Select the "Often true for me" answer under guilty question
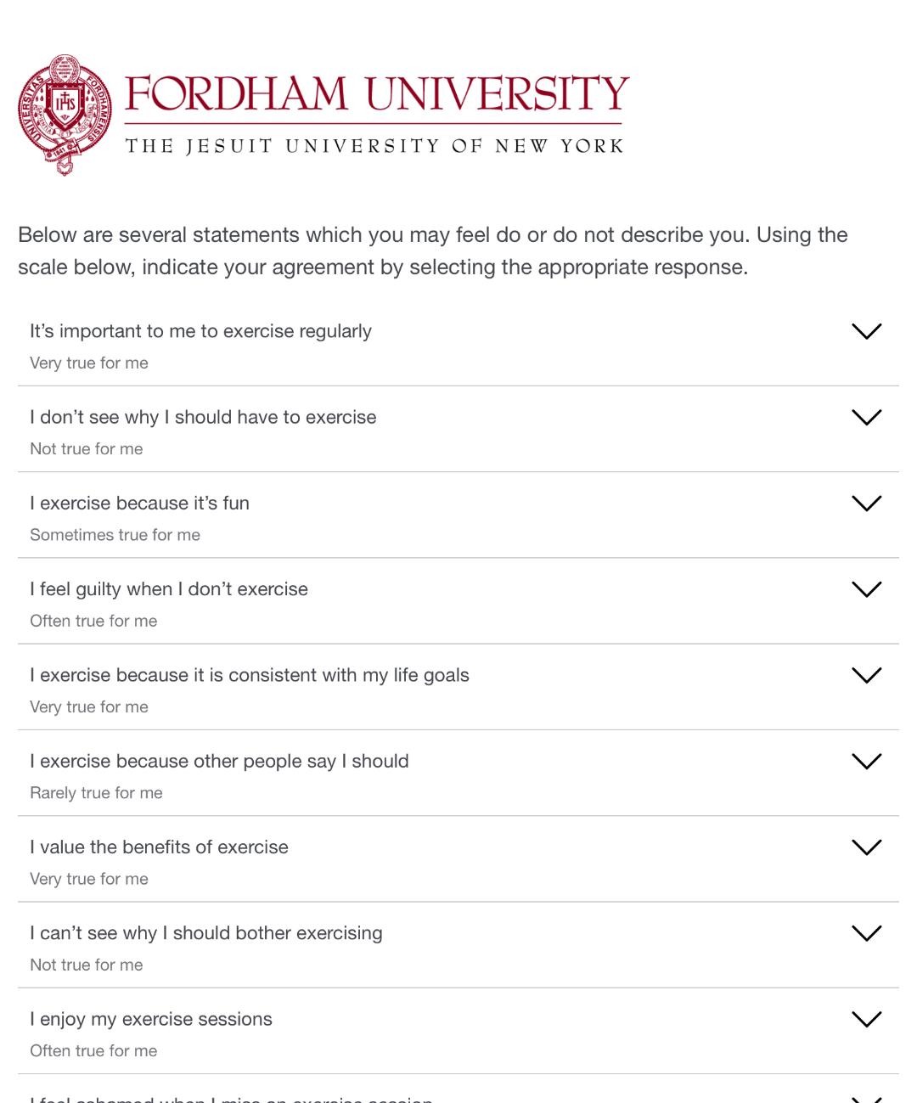Image resolution: width=917 pixels, height=1103 pixels. (93, 621)
